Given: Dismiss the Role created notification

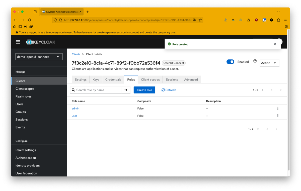Looking at the screenshot, I should click(x=275, y=44).
